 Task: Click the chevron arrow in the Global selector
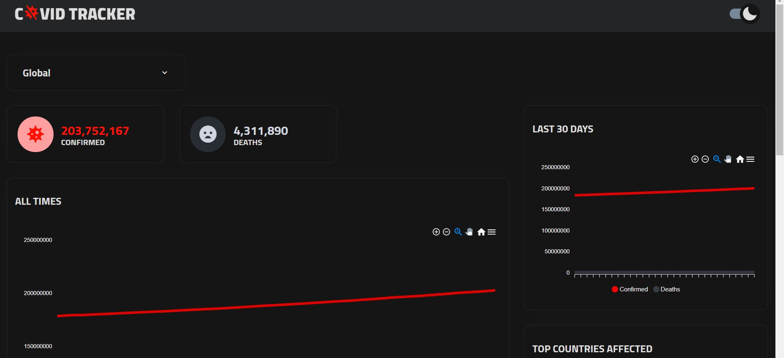coord(165,73)
